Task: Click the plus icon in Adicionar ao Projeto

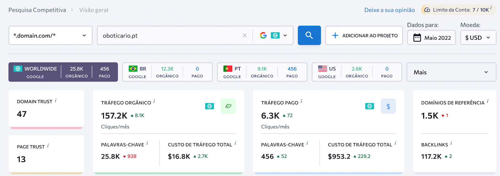Action: tap(335, 35)
